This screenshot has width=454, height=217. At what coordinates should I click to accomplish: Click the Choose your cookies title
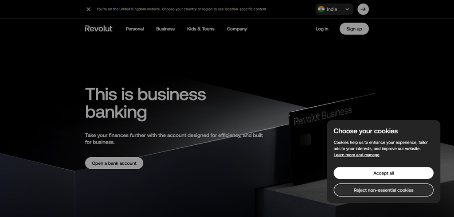(x=366, y=131)
